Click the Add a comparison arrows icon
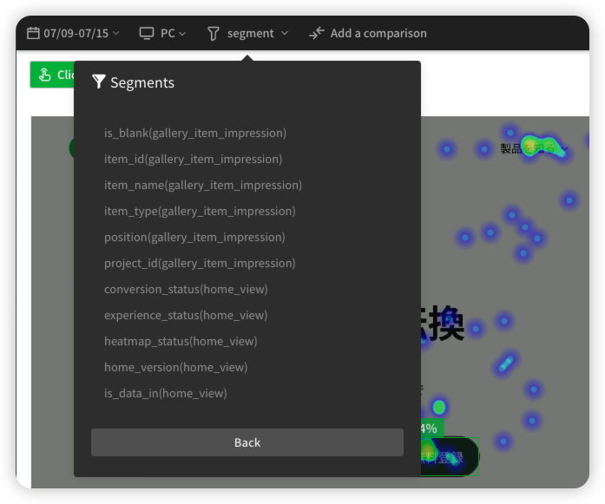 pos(317,34)
